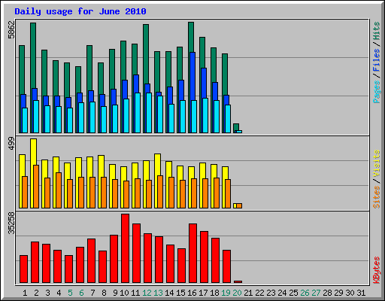
Task: Click day 25 on the x-axis
Action: coord(293,293)
